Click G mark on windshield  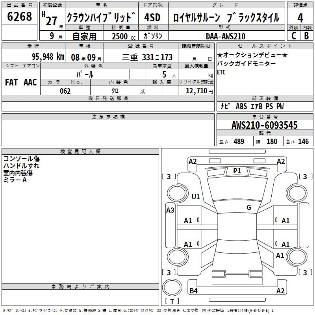[249, 207]
